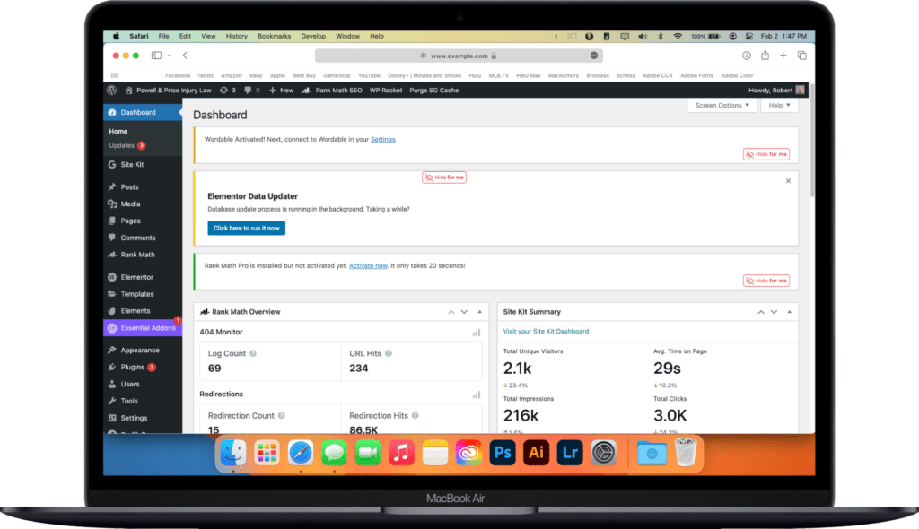
Task: Open Site Kit in the sidebar
Action: pyautogui.click(x=143, y=165)
